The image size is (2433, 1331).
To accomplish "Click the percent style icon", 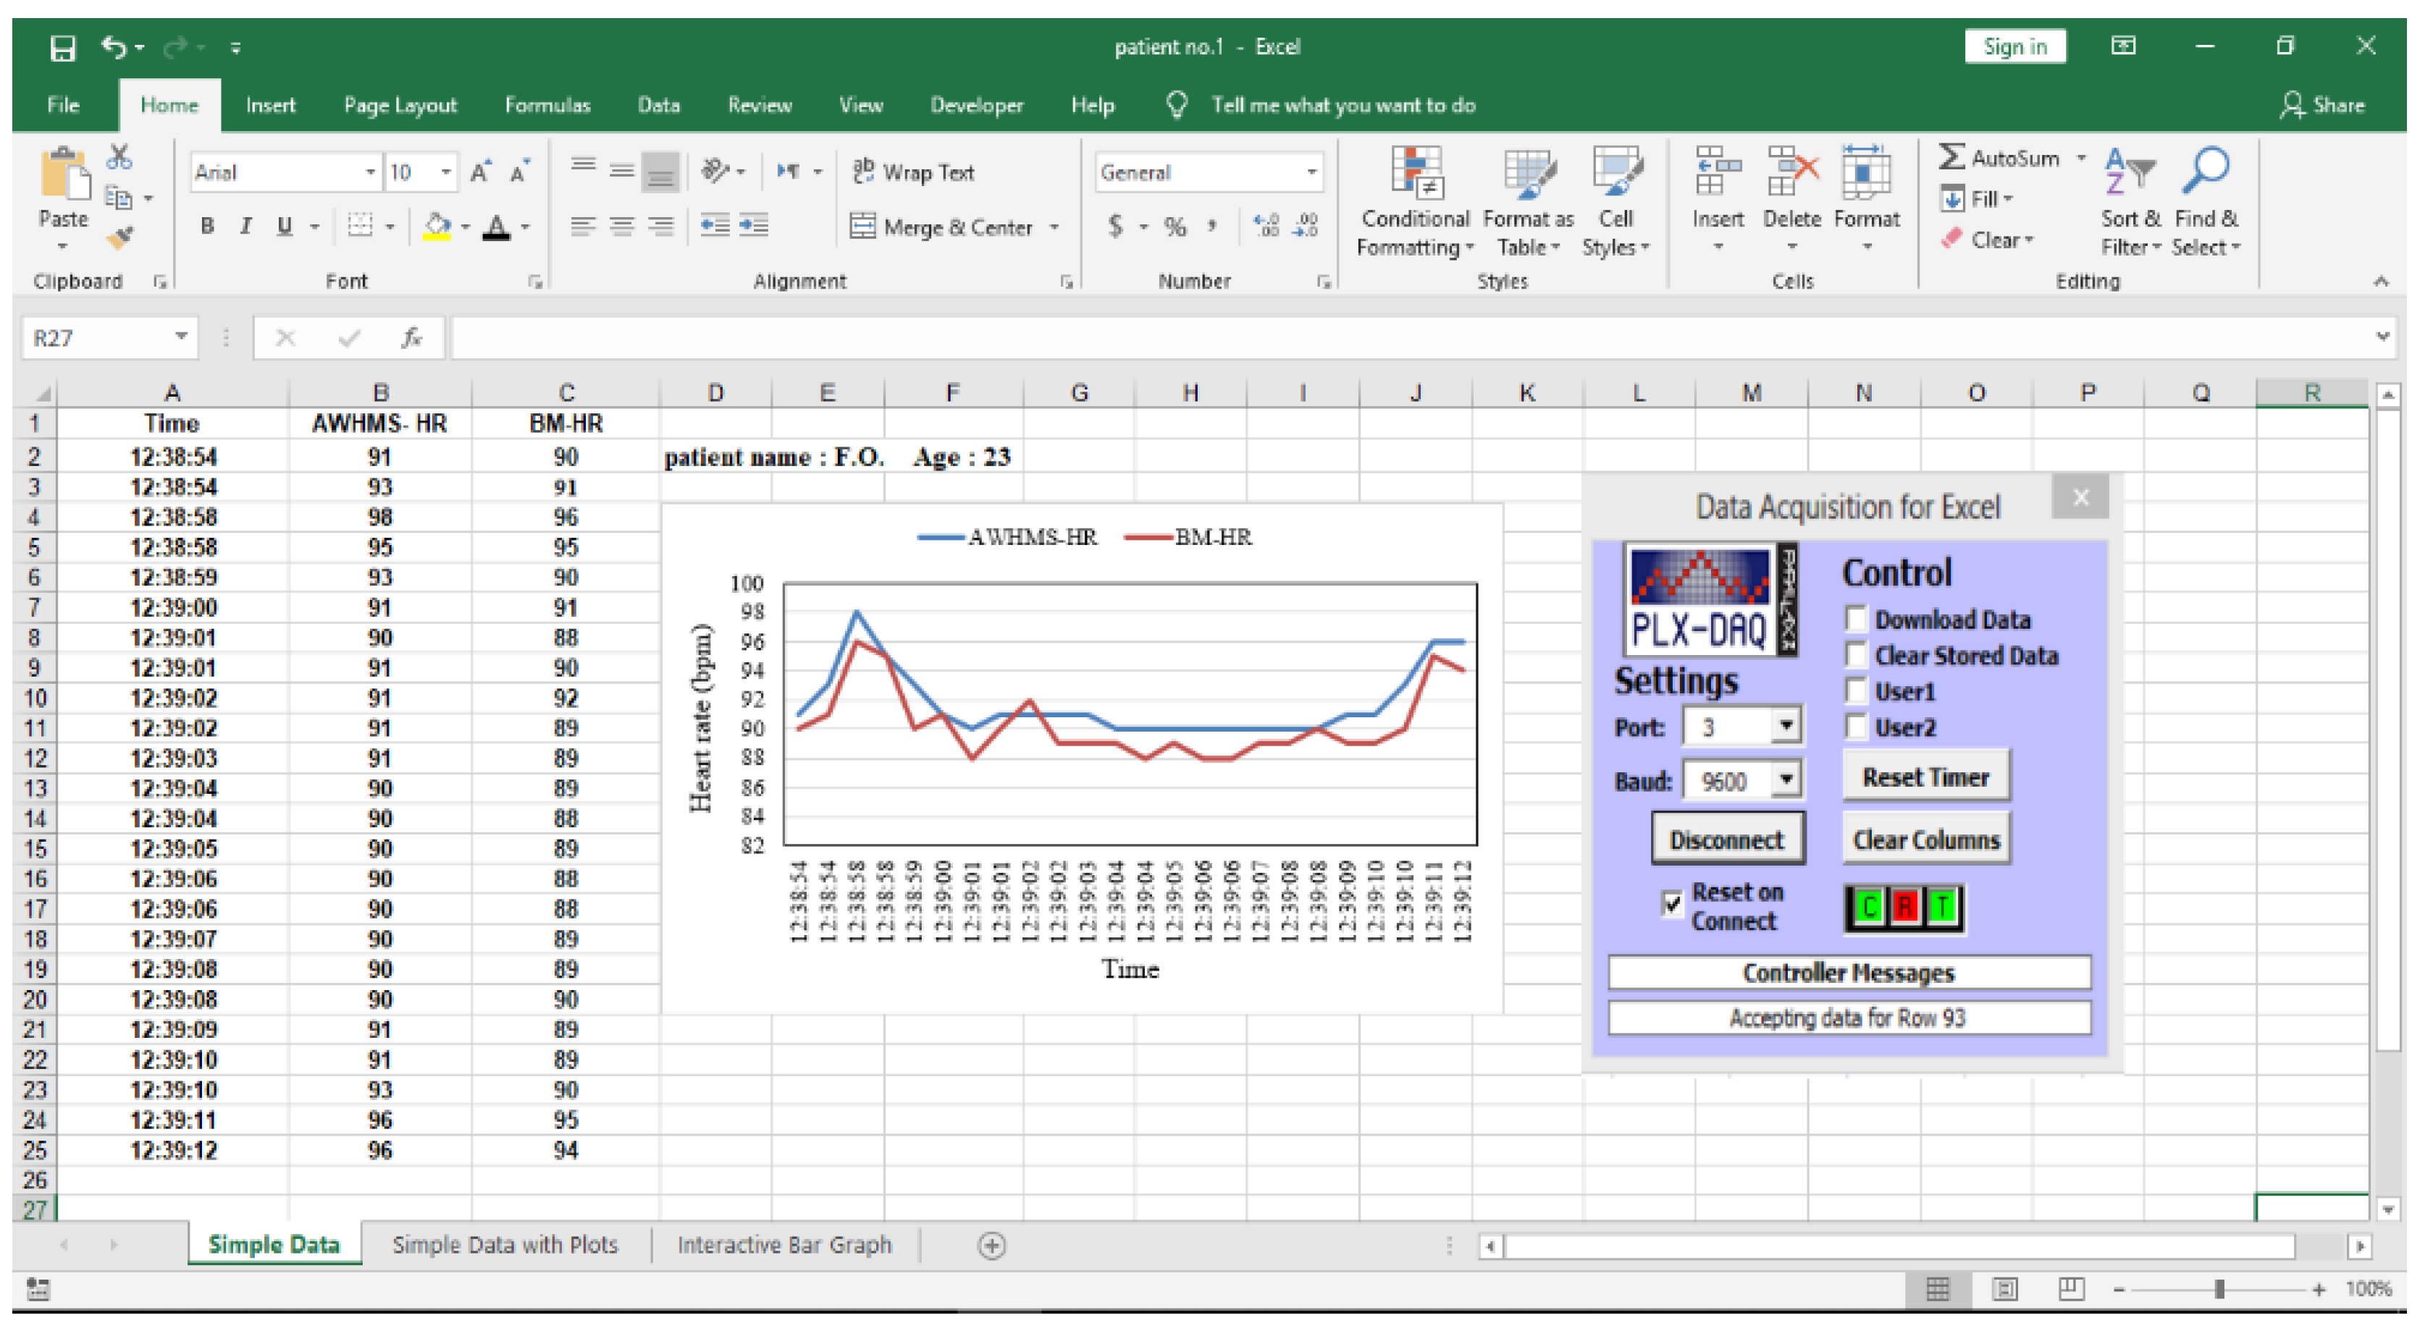I will pyautogui.click(x=1174, y=227).
